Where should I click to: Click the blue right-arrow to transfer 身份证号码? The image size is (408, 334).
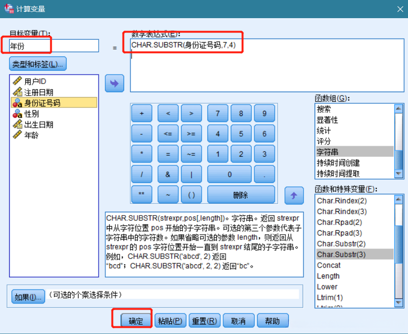tap(113, 83)
